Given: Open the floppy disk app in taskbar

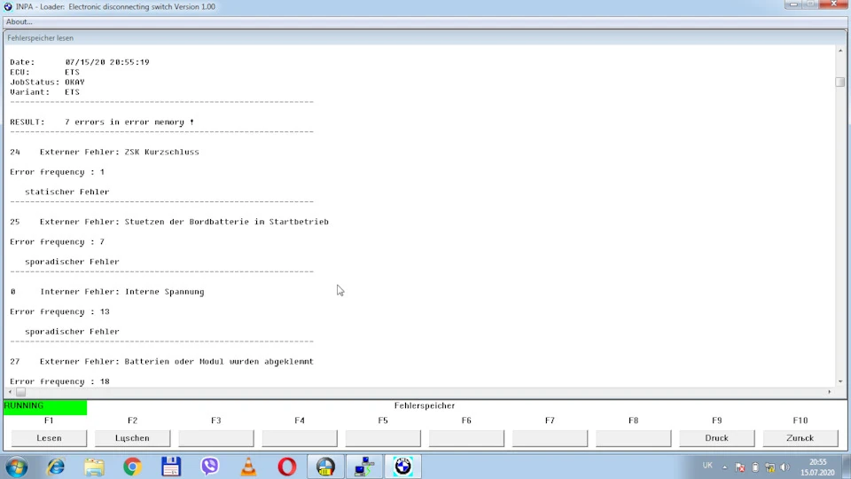Looking at the screenshot, I should (x=171, y=467).
